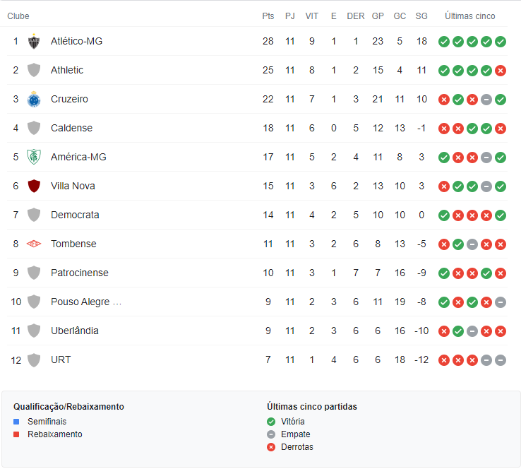Open the Caldense team name link
The width and height of the screenshot is (521, 469).
tap(71, 129)
